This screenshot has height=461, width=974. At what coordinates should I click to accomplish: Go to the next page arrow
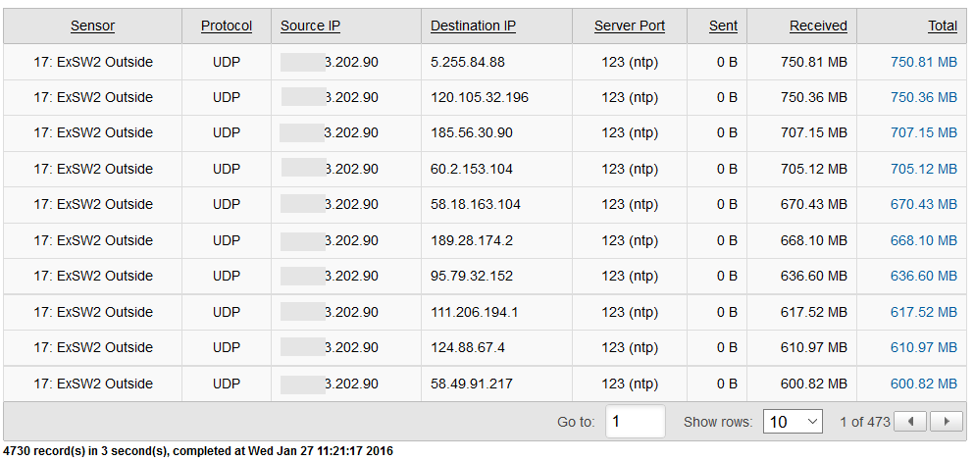(946, 422)
